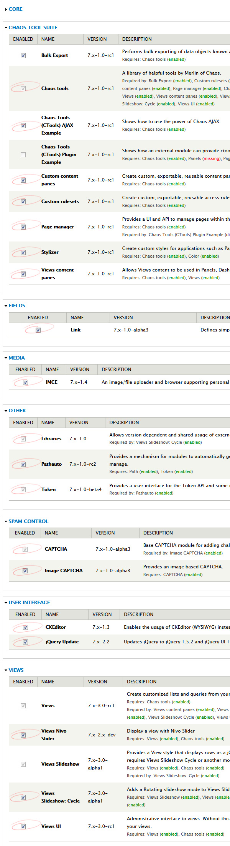
Task: Select the 'Bulk Export' module name
Action: [54, 55]
